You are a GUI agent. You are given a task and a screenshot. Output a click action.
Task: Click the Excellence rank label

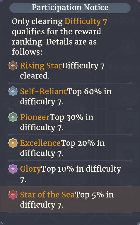pyautogui.click(x=40, y=143)
